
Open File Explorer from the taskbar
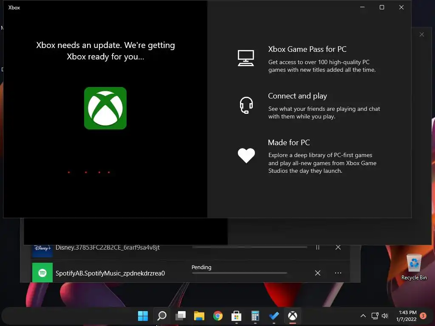(199, 316)
